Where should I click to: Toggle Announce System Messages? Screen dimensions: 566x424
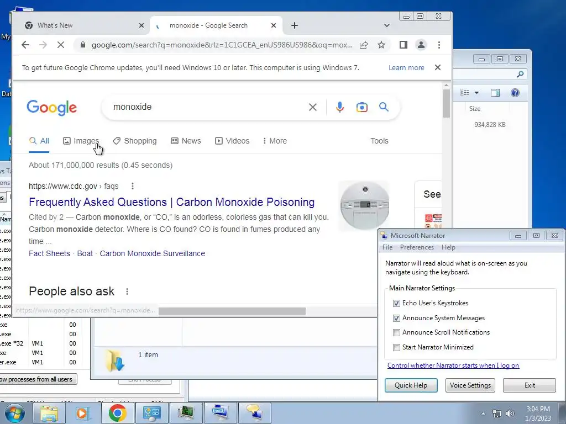coord(396,318)
